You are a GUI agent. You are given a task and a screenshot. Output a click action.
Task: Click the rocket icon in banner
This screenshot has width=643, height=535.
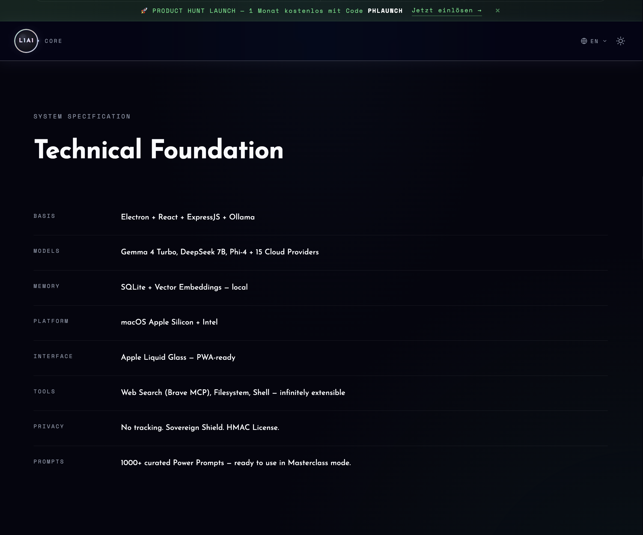click(144, 11)
